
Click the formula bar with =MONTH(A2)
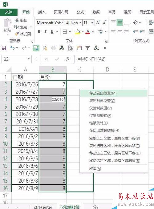click(114, 59)
